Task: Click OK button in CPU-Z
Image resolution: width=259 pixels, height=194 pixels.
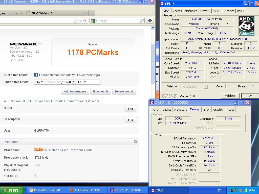Action: click(250, 96)
